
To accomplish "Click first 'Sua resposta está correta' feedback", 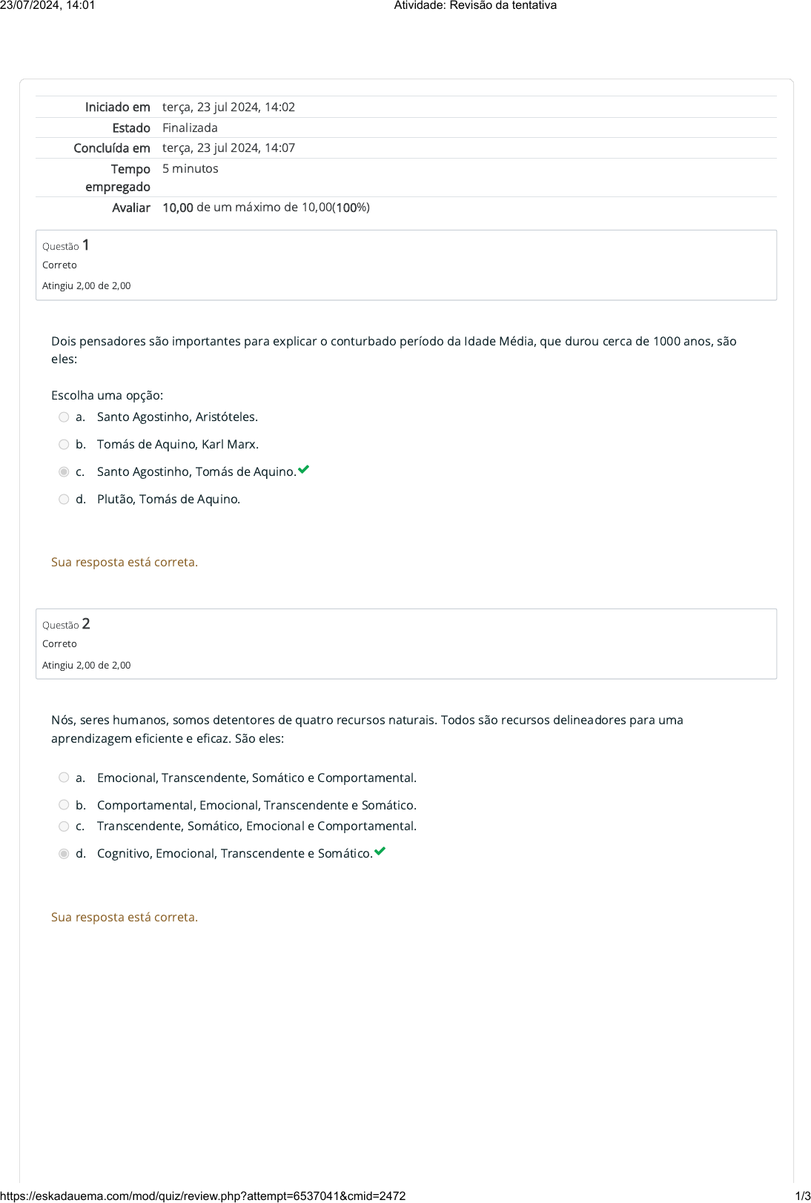I will (x=125, y=562).
